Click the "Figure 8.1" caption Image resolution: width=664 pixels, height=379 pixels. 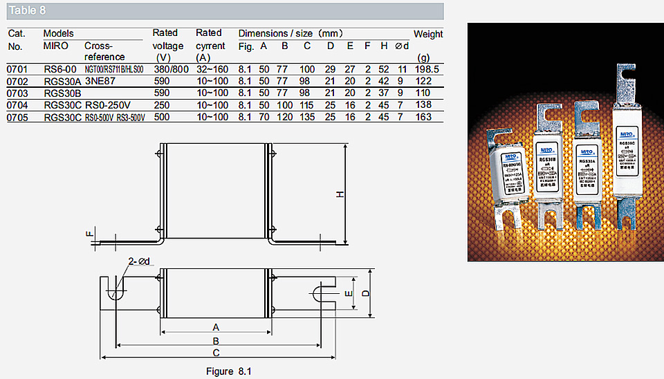[x=229, y=371]
